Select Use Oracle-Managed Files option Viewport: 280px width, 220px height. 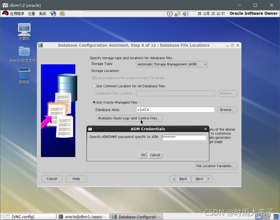[x=94, y=102]
